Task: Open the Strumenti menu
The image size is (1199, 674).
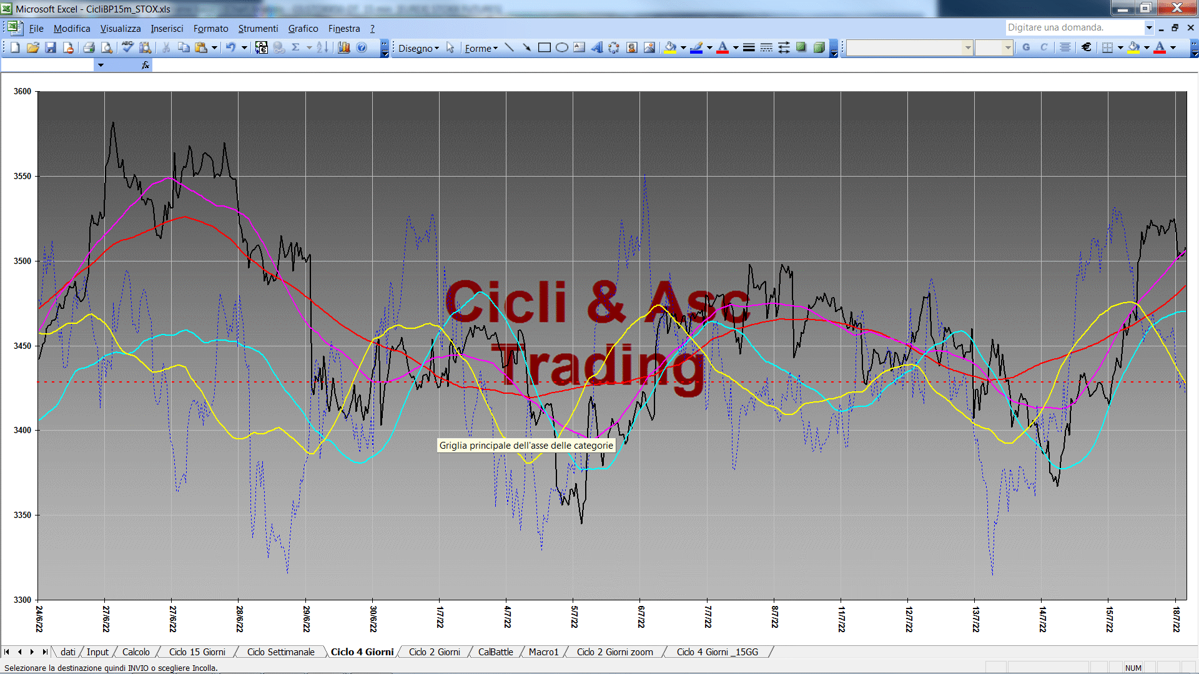Action: point(258,29)
